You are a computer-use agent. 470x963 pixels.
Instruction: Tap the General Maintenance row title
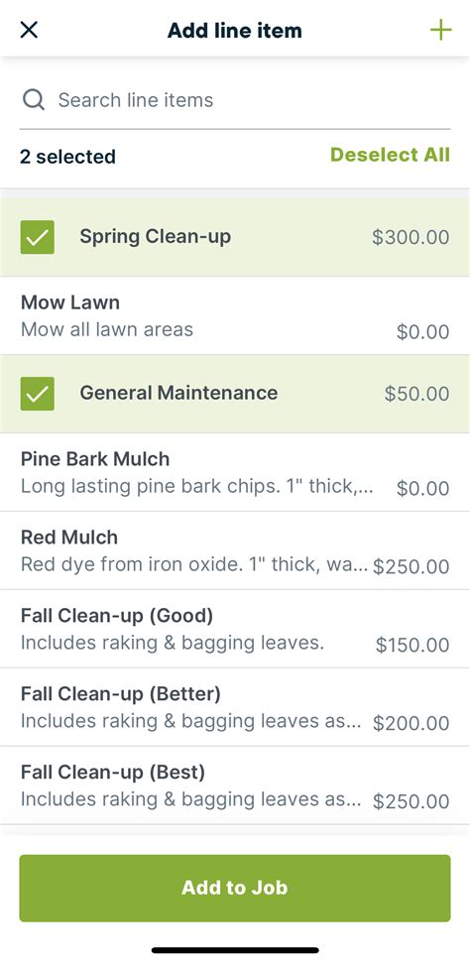coord(178,393)
